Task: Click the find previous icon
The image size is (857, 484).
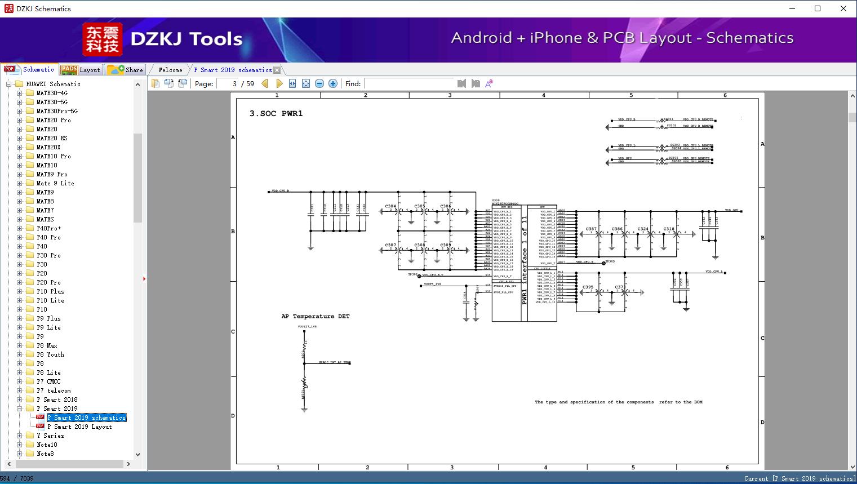Action: coord(462,83)
